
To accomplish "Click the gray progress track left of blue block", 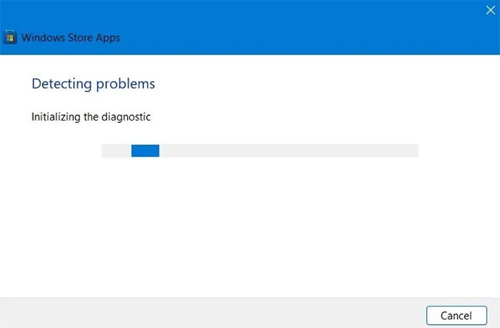I will (x=116, y=151).
